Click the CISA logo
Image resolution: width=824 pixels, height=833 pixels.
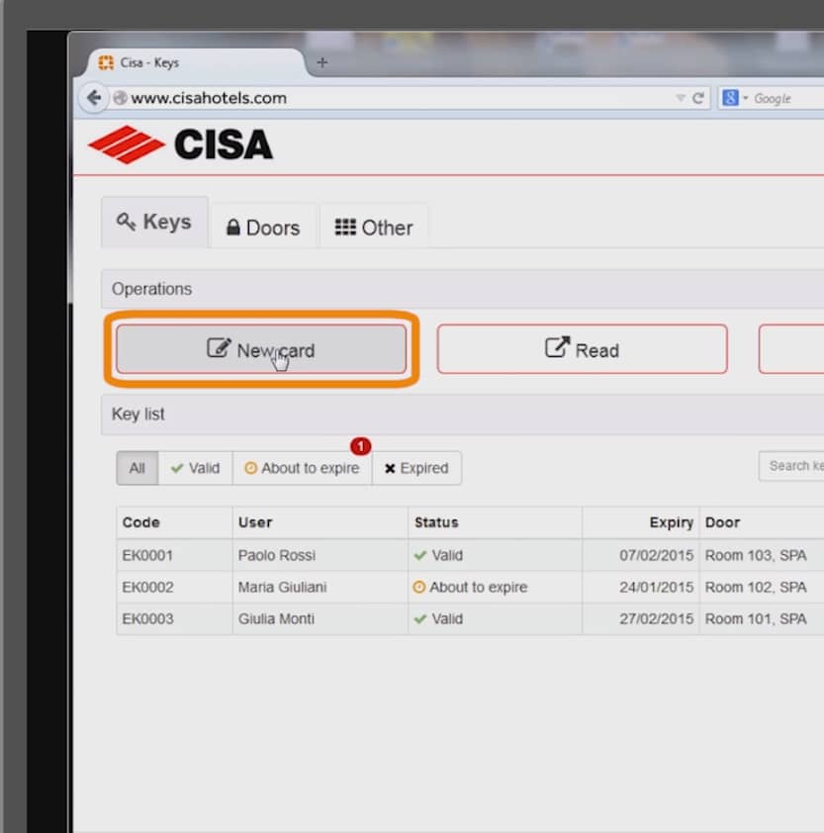[181, 144]
